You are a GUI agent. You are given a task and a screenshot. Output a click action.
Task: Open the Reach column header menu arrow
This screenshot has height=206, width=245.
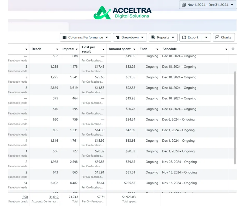pos(57,49)
